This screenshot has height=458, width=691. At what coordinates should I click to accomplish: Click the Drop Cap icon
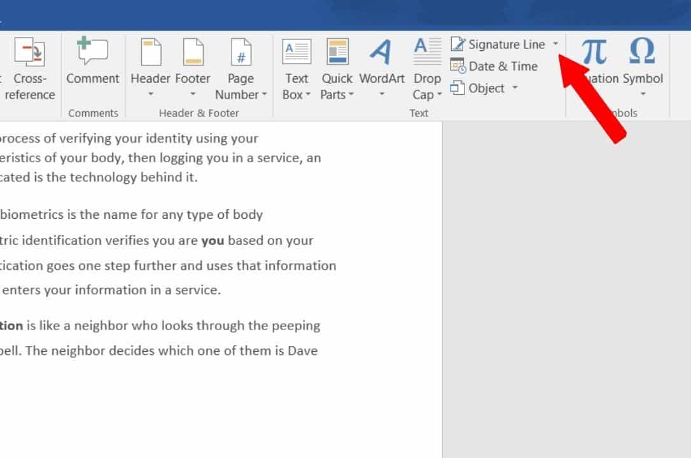(427, 52)
